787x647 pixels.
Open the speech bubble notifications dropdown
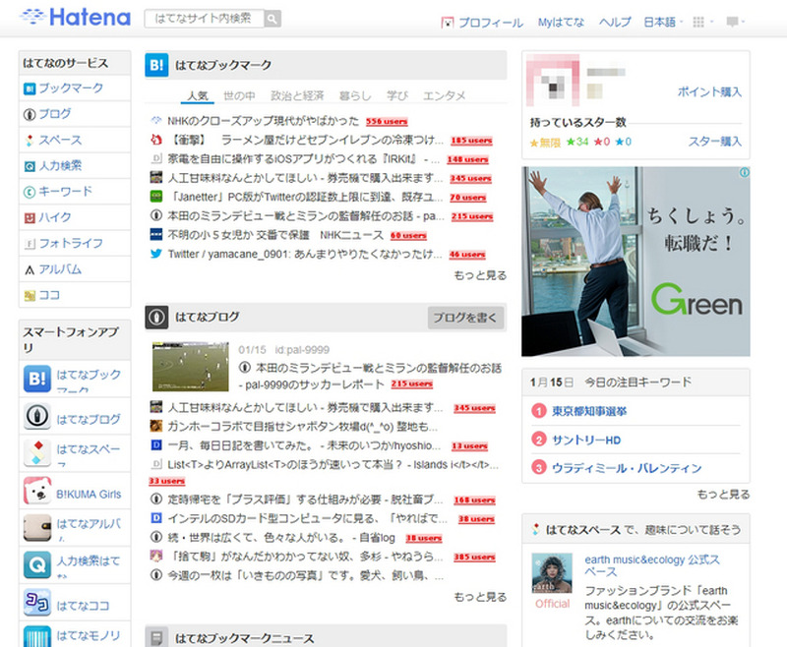coord(735,22)
